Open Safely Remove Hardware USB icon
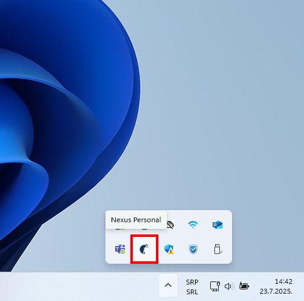The width and height of the screenshot is (304, 301). click(x=217, y=249)
